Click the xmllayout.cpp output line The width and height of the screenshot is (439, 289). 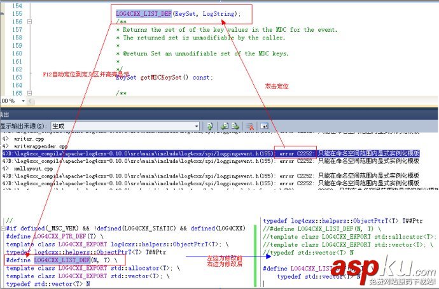(33, 169)
